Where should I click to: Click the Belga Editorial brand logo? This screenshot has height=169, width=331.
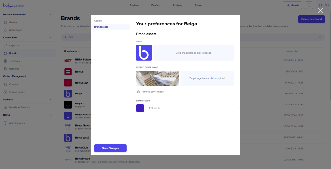click(x=68, y=116)
